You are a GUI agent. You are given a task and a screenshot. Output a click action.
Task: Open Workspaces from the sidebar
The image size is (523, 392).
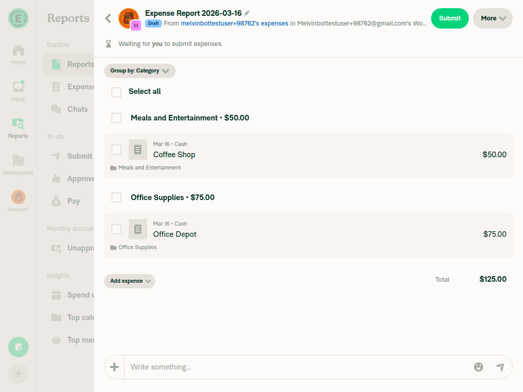pos(18,164)
